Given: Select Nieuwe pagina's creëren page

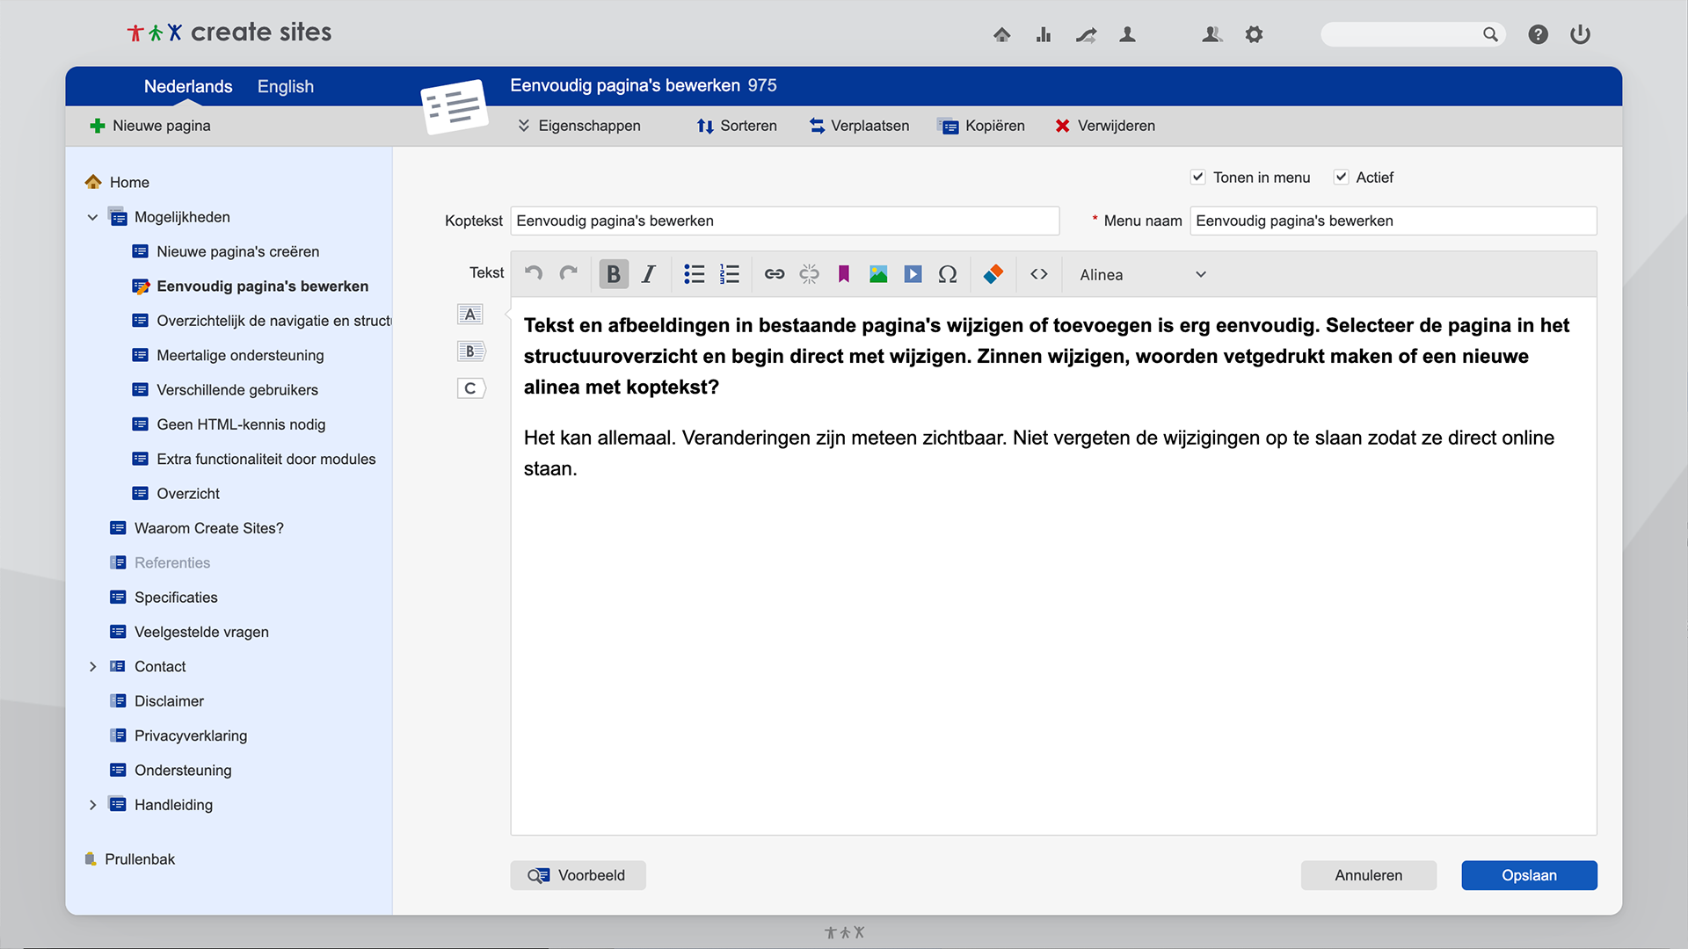Looking at the screenshot, I should pyautogui.click(x=225, y=251).
